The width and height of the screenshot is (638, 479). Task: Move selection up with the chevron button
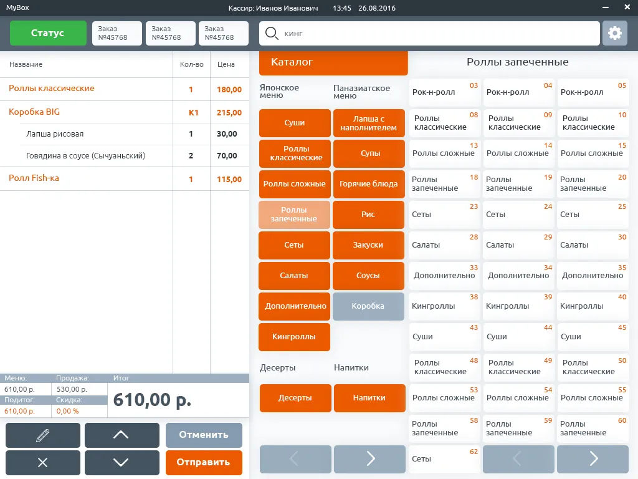click(121, 435)
